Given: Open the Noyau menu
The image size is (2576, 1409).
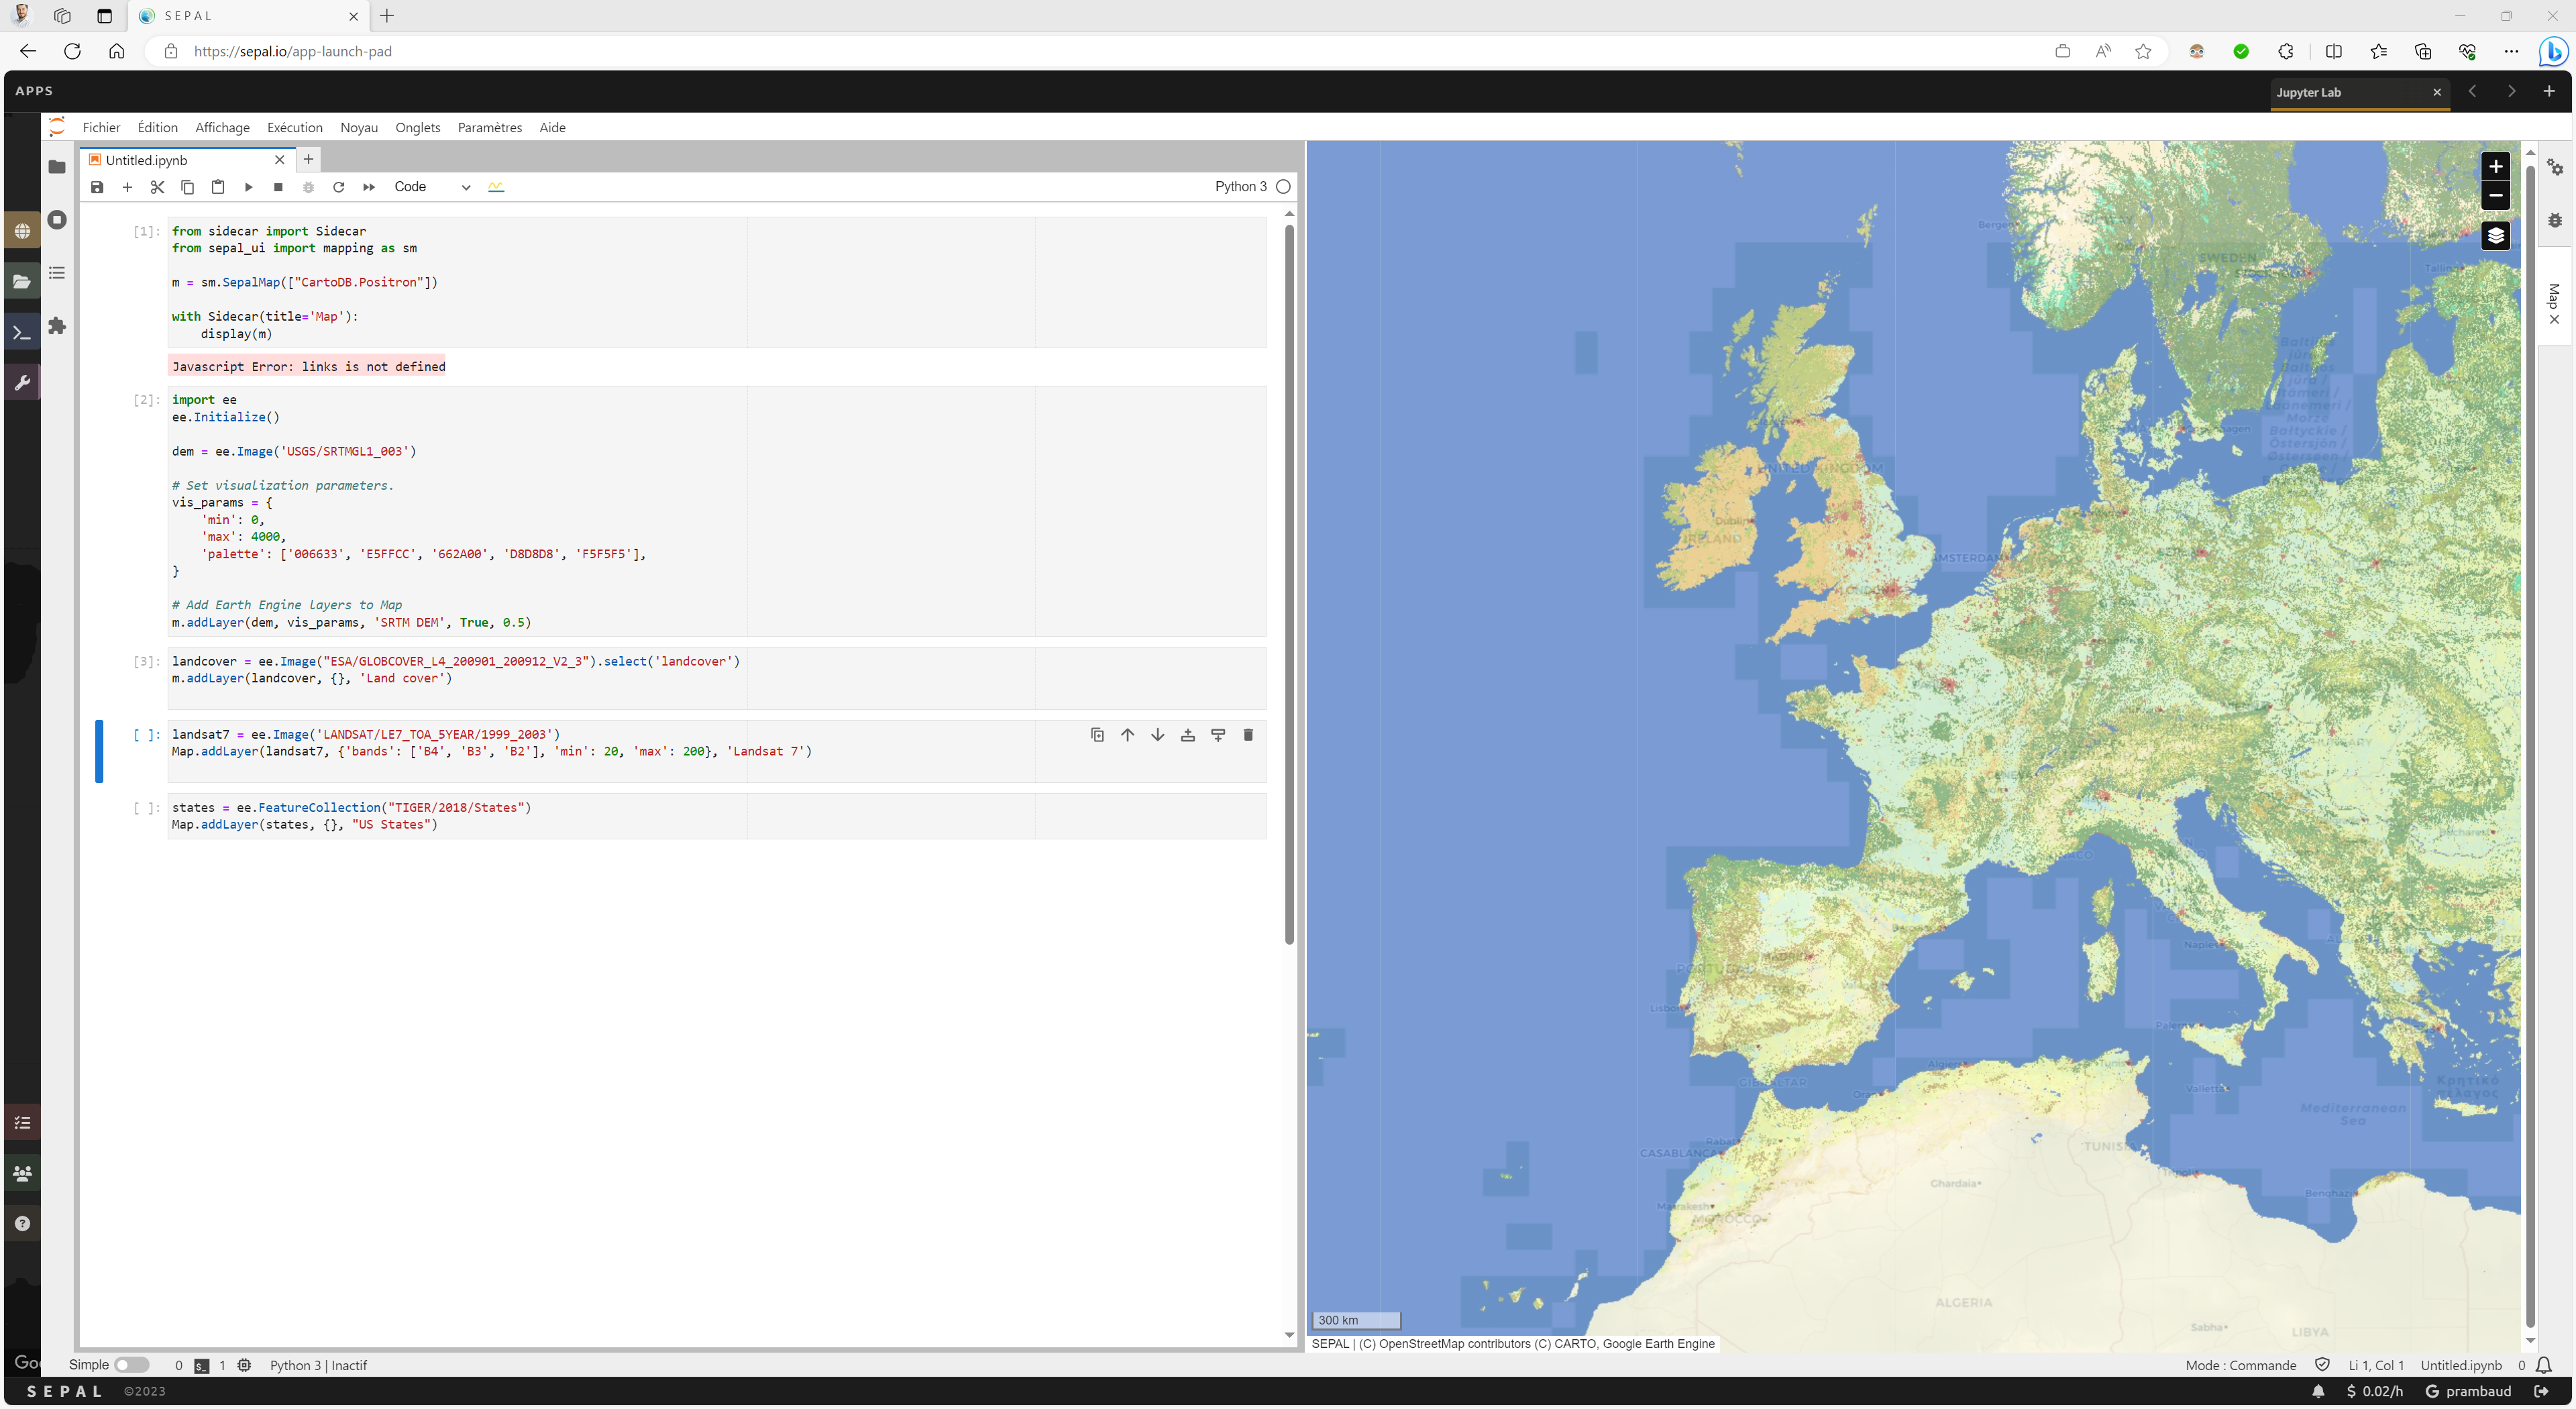Looking at the screenshot, I should (358, 127).
